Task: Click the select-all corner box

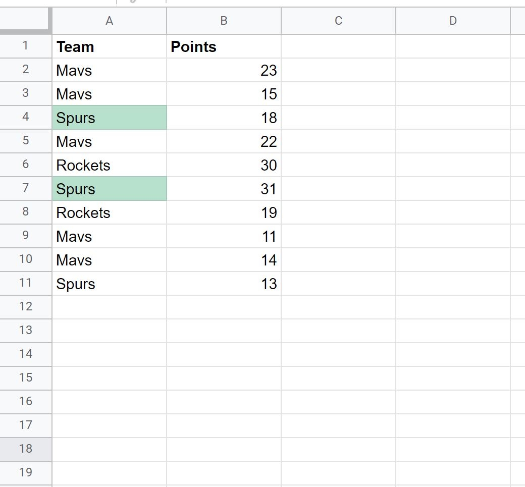Action: click(x=26, y=21)
